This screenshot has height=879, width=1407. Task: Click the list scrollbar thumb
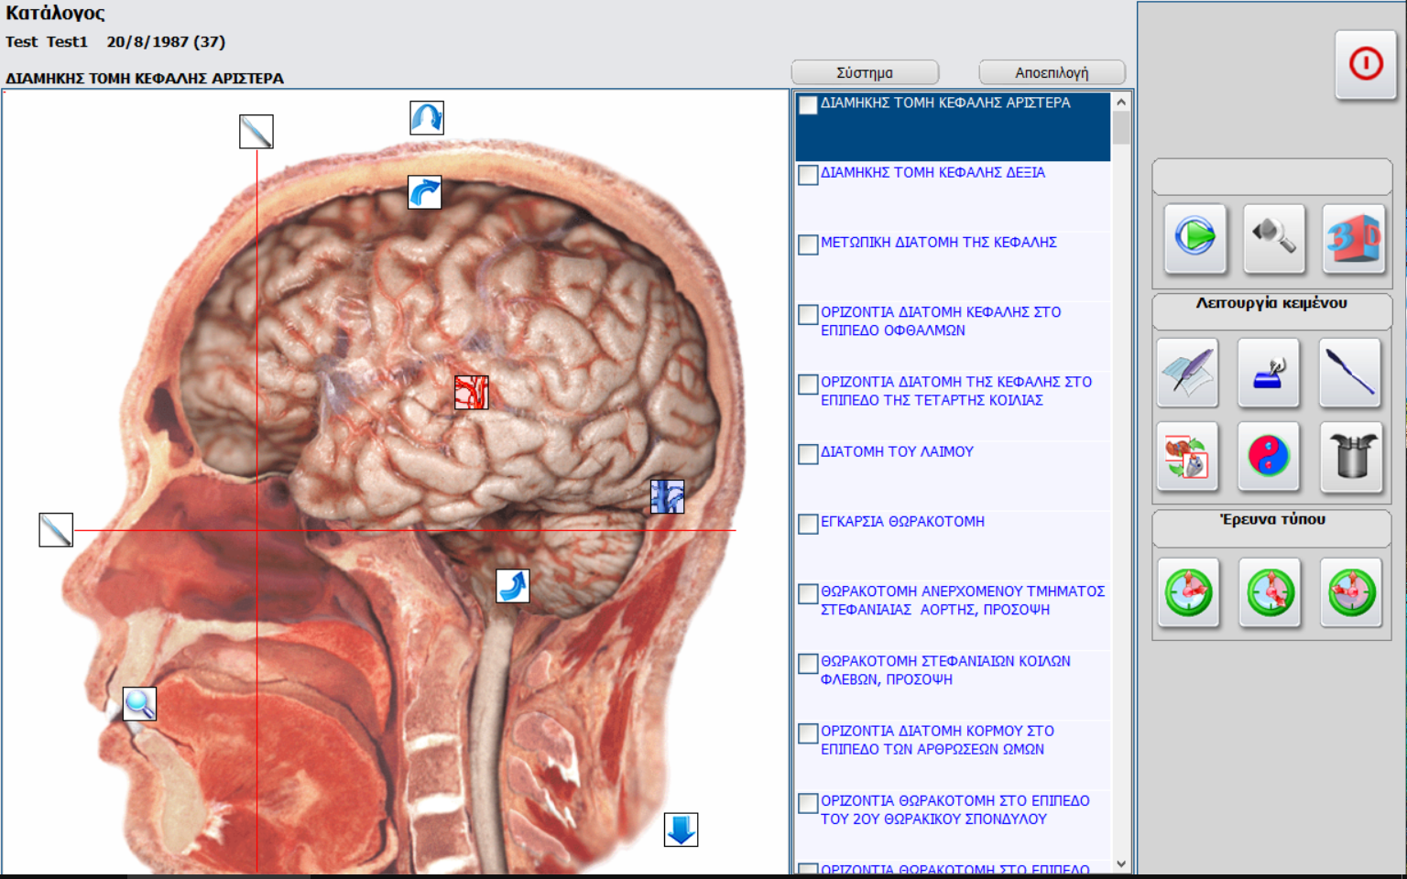pos(1121,129)
